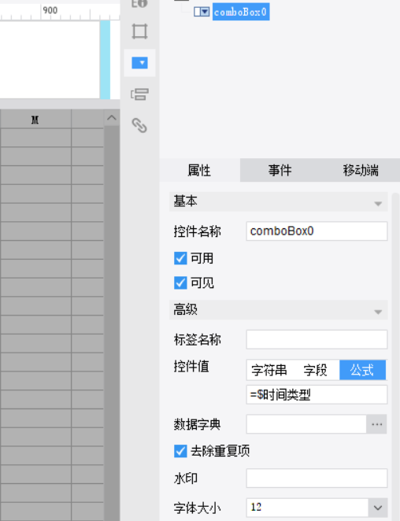Image resolution: width=400 pixels, height=521 pixels.
Task: Click the grid vertical scrollbar track
Action: point(112,323)
